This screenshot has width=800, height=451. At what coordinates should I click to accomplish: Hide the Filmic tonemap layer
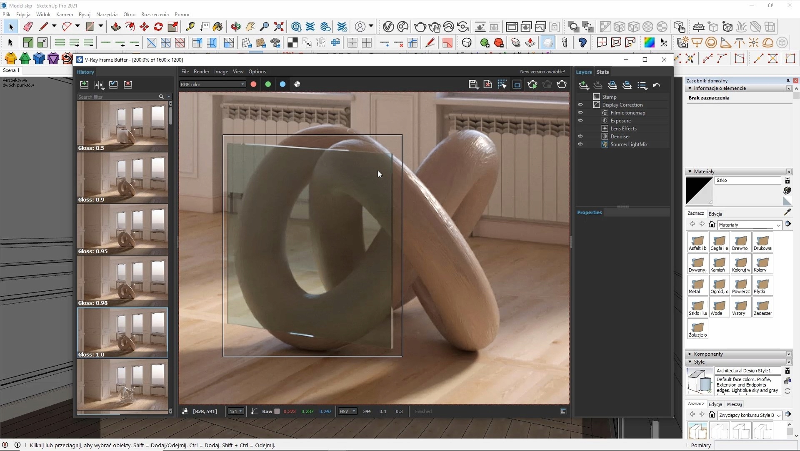click(x=580, y=113)
